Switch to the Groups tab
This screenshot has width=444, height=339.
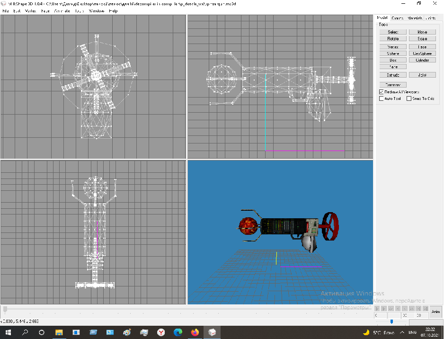[x=398, y=18]
